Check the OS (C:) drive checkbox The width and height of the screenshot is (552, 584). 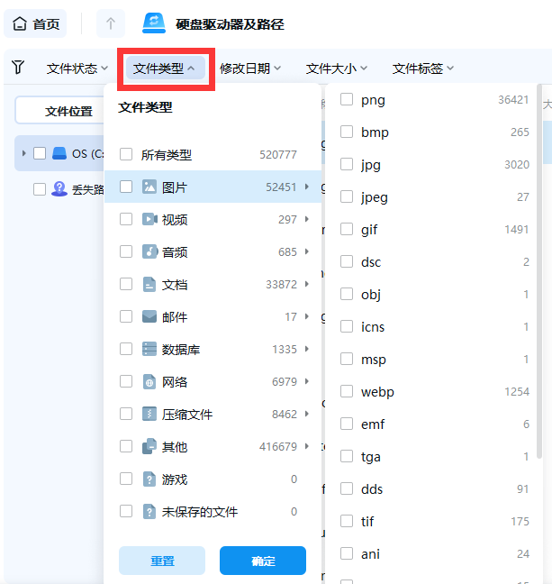[40, 153]
